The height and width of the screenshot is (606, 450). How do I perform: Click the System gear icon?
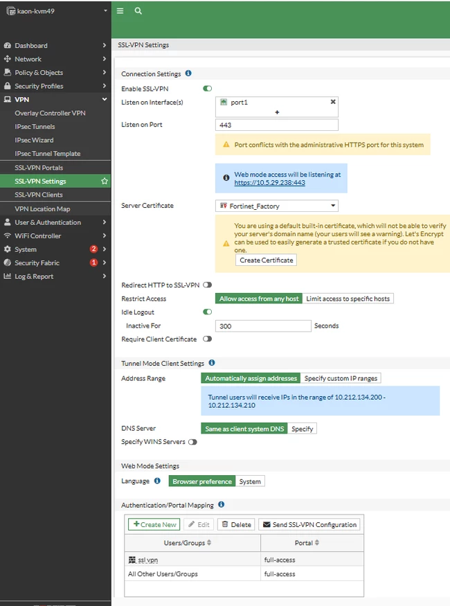[8, 249]
